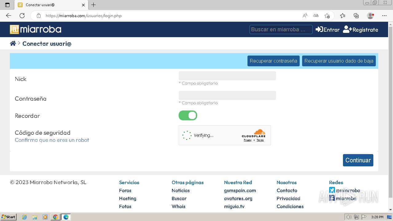Click the browser back arrow
The width and height of the screenshot is (393, 221).
(x=8, y=16)
